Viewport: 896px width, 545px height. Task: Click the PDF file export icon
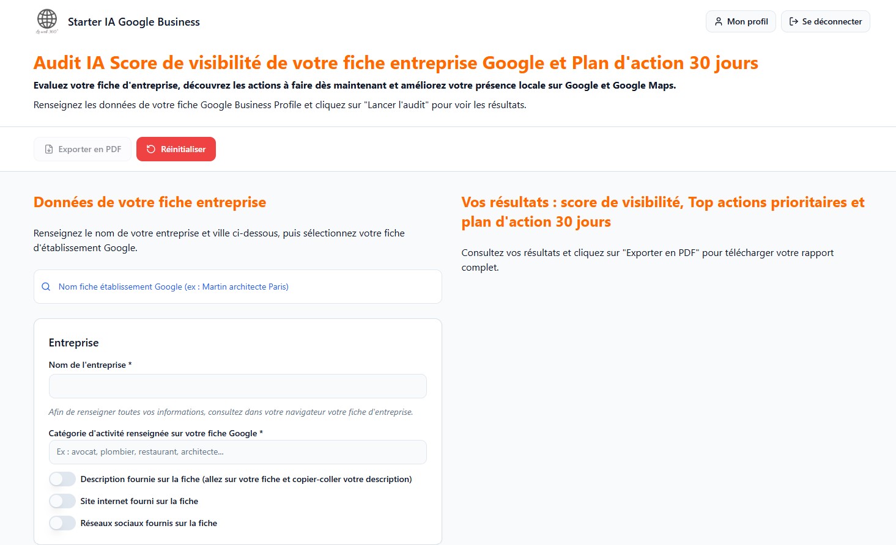pos(49,149)
